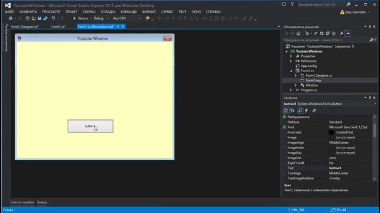Click the Sync with Active Document icon

pos(315,33)
